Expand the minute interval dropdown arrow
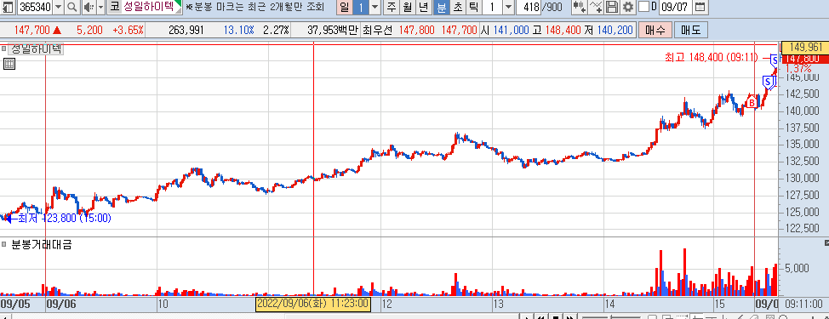Screen dimensions: 829x319 508,8
